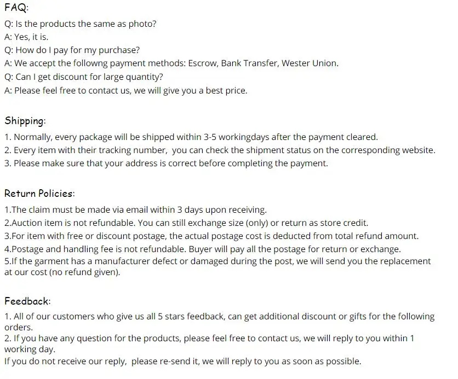Click the Feedback heading
Image resolution: width=458 pixels, height=379 pixels.
[27, 301]
